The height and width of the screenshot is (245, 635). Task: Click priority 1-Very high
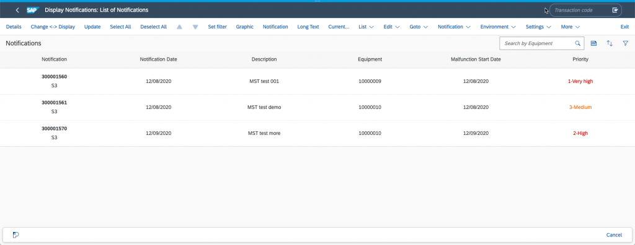click(x=580, y=81)
